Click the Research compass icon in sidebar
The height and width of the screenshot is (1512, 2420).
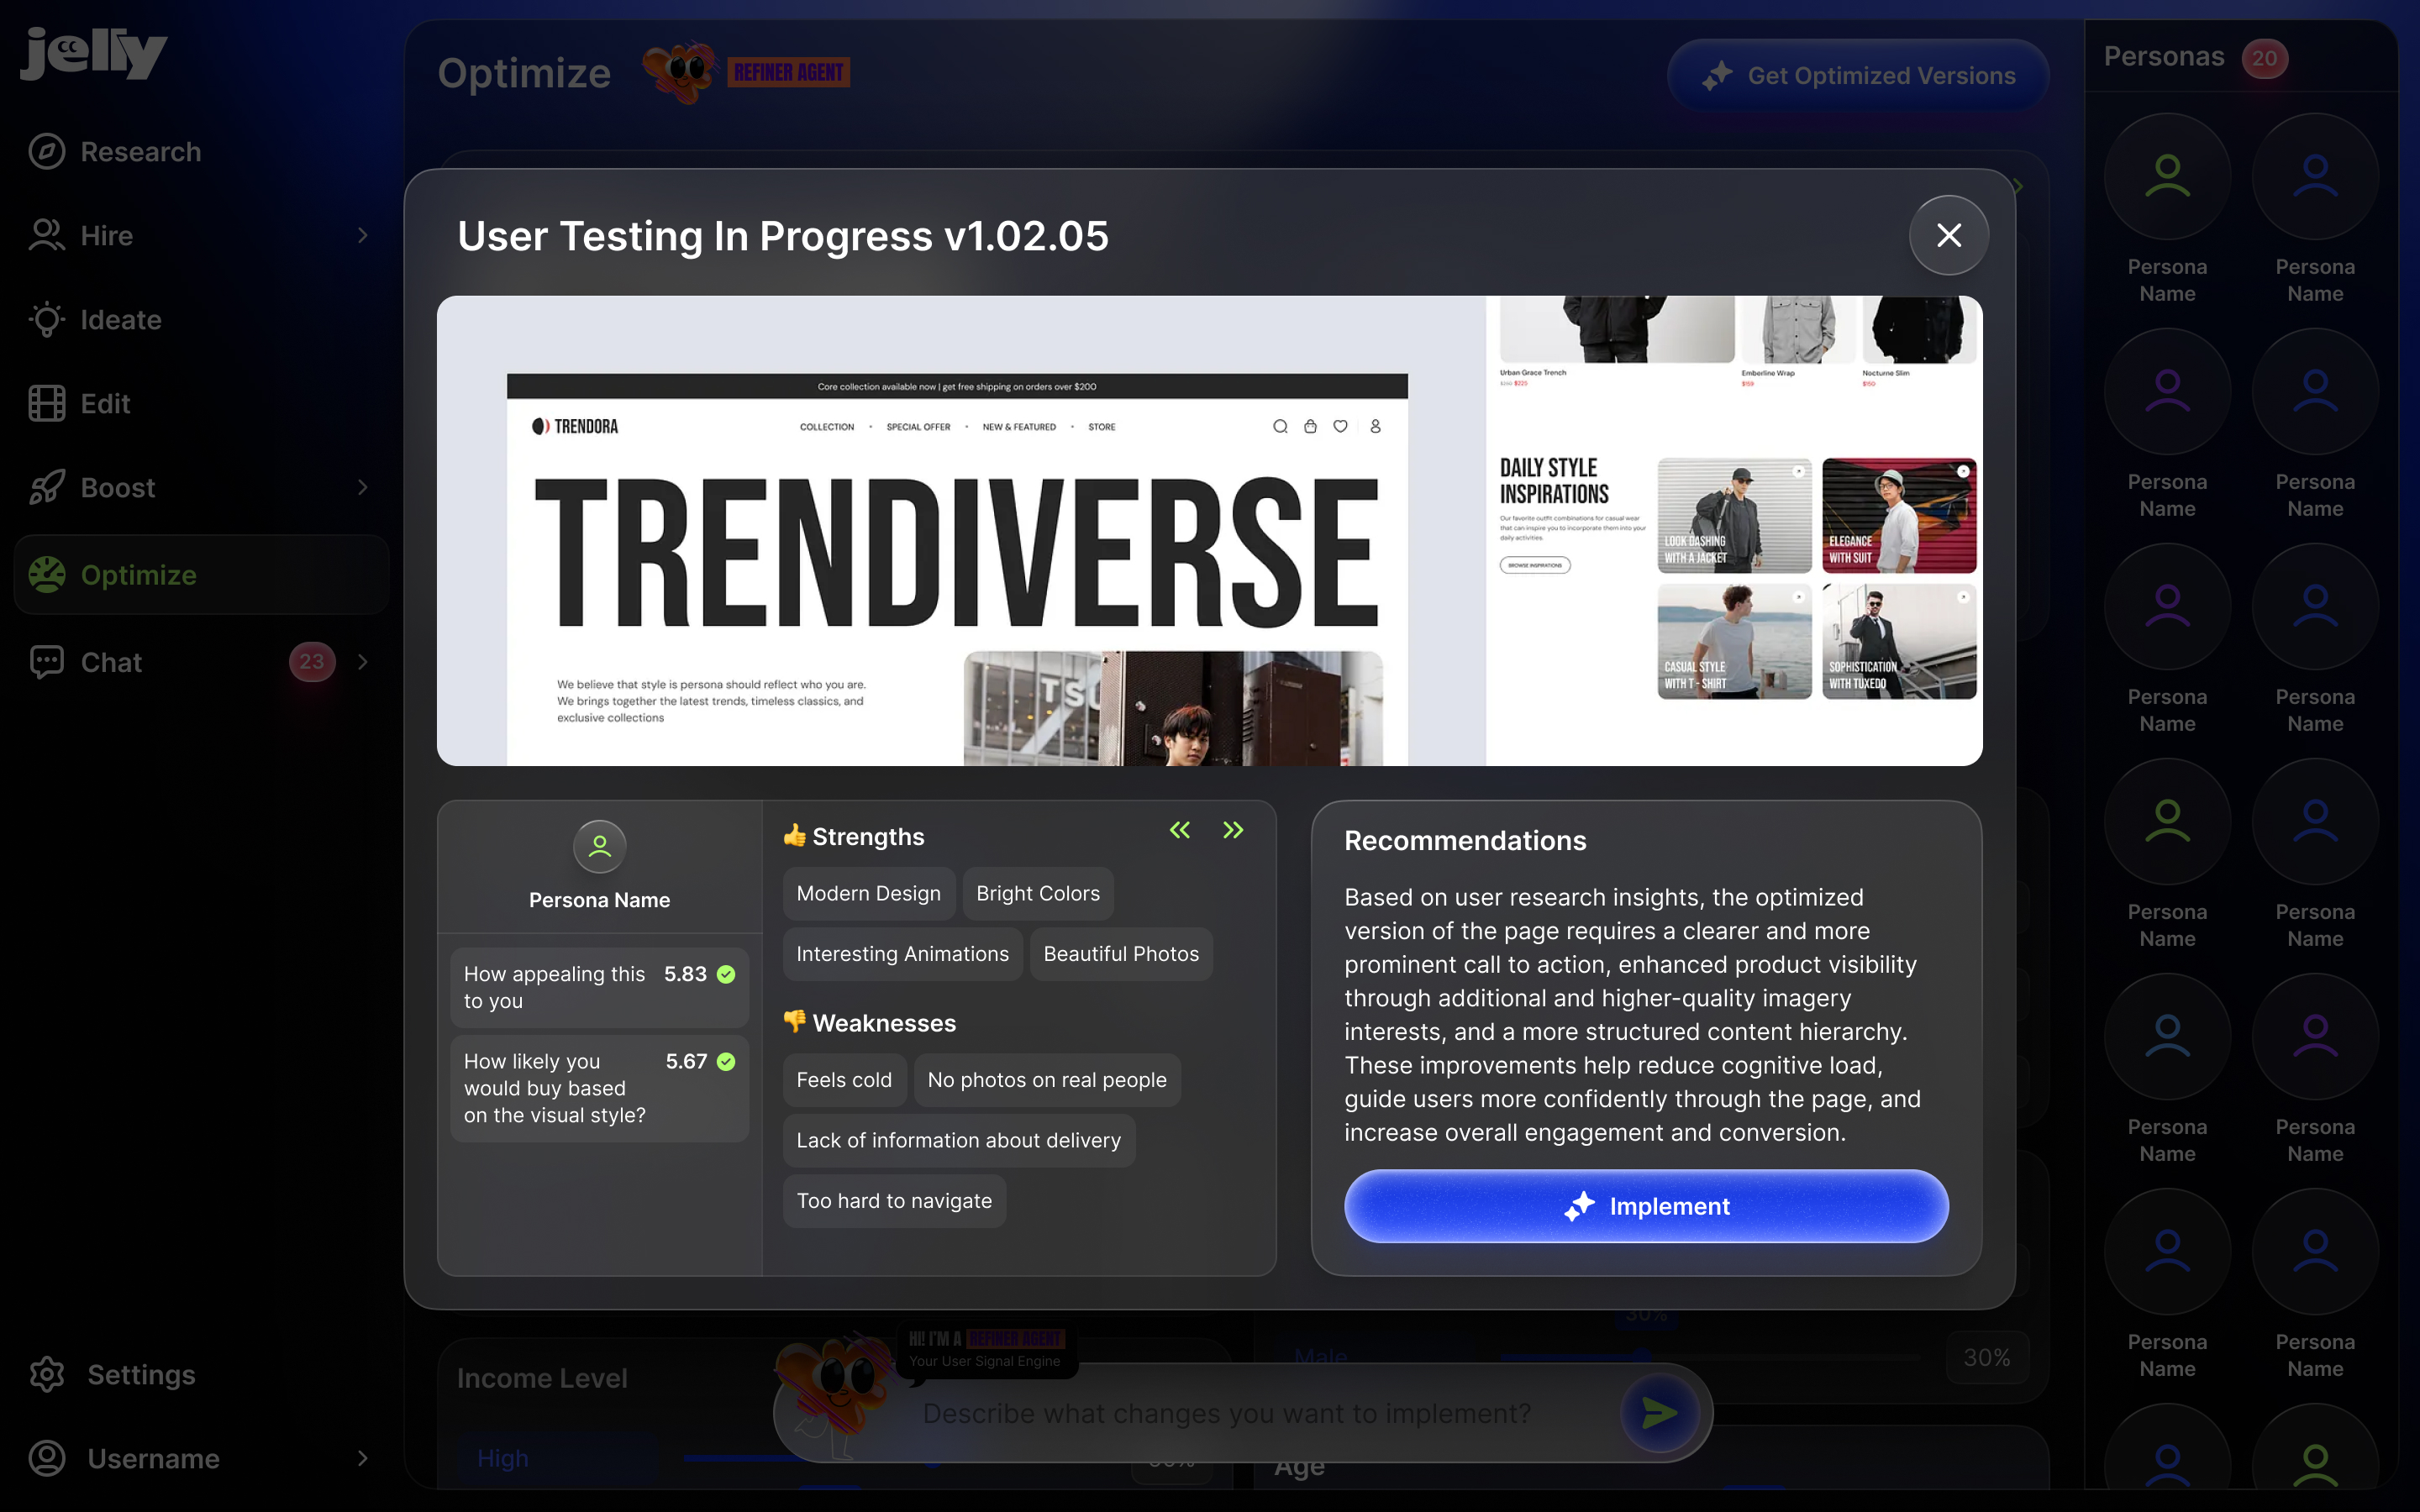(x=47, y=152)
